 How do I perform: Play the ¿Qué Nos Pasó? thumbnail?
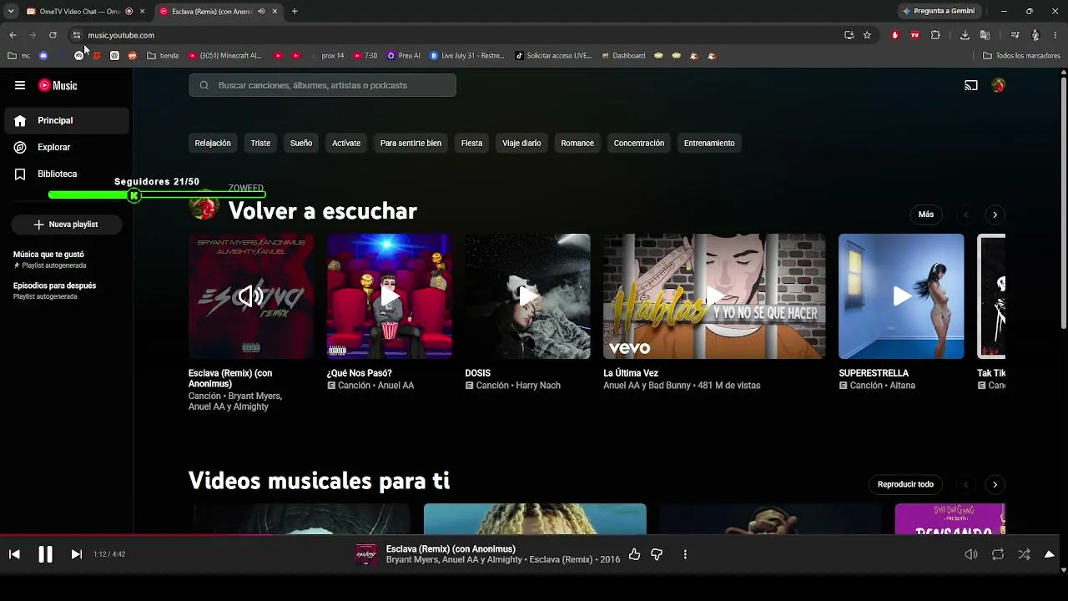(390, 296)
